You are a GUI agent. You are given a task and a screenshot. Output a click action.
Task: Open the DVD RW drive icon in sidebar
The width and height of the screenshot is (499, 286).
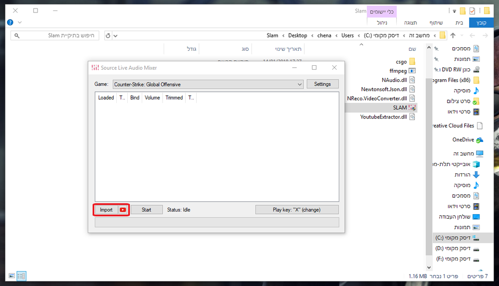[x=476, y=69]
